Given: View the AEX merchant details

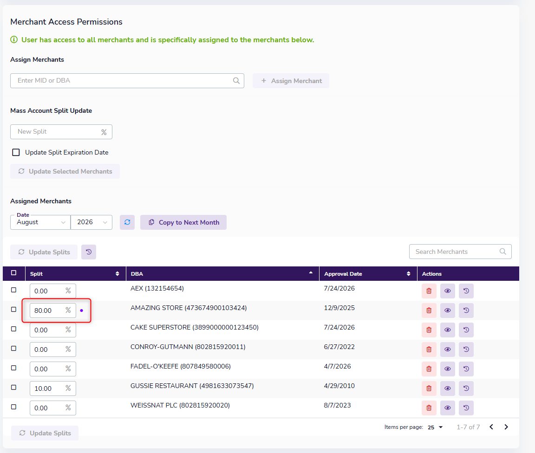Looking at the screenshot, I should click(x=447, y=291).
